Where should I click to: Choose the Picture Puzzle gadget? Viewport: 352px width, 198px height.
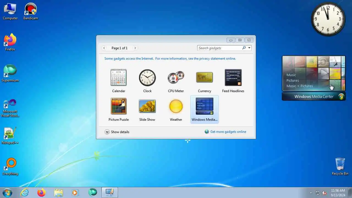(x=119, y=106)
